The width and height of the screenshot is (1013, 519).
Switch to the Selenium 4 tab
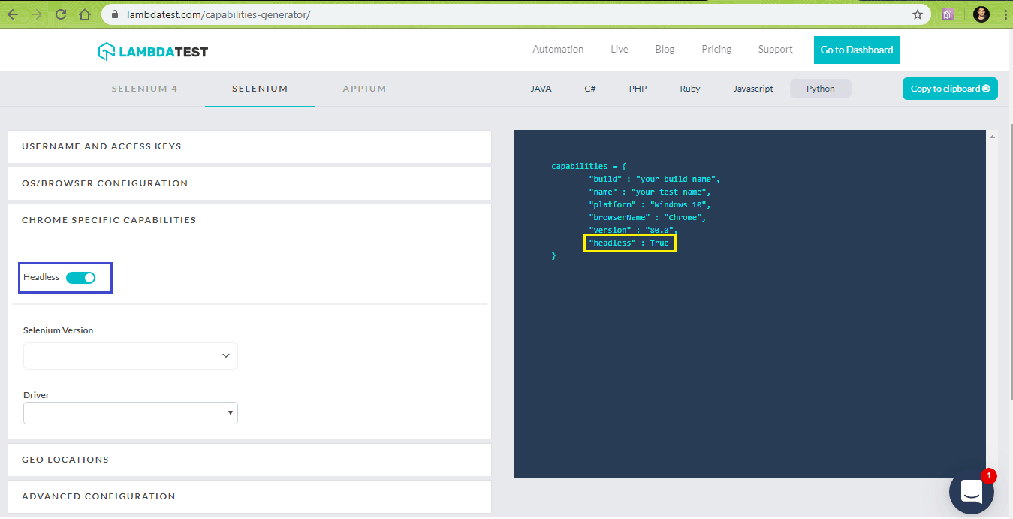click(144, 89)
